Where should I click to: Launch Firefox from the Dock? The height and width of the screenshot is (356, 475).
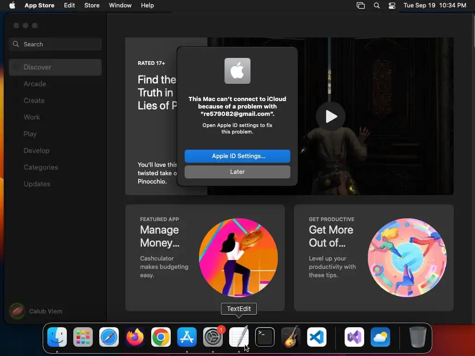(x=135, y=337)
